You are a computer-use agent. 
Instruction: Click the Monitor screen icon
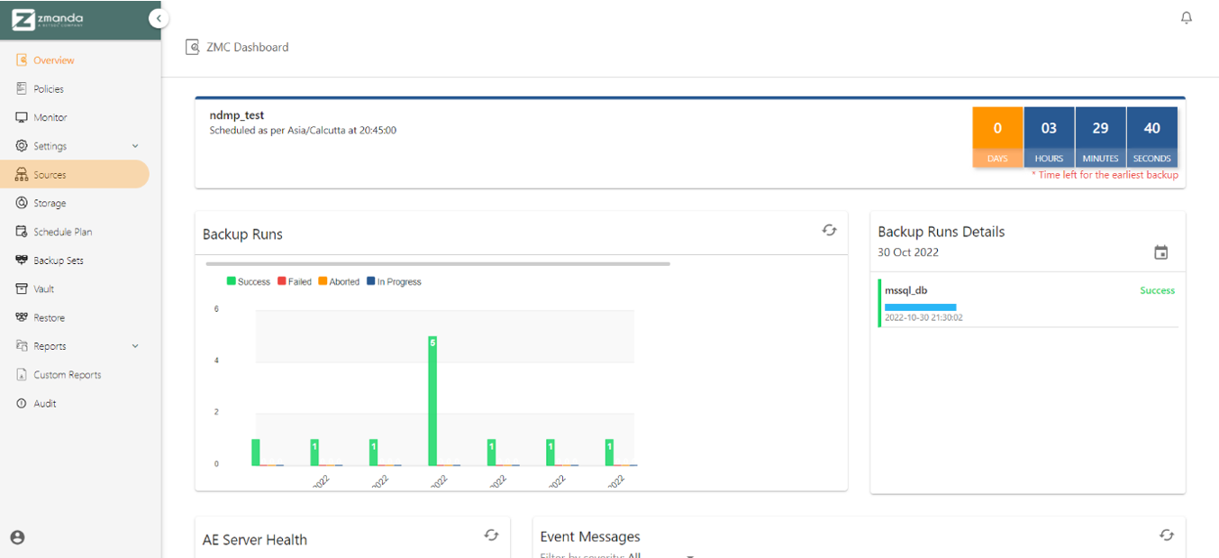coord(22,117)
